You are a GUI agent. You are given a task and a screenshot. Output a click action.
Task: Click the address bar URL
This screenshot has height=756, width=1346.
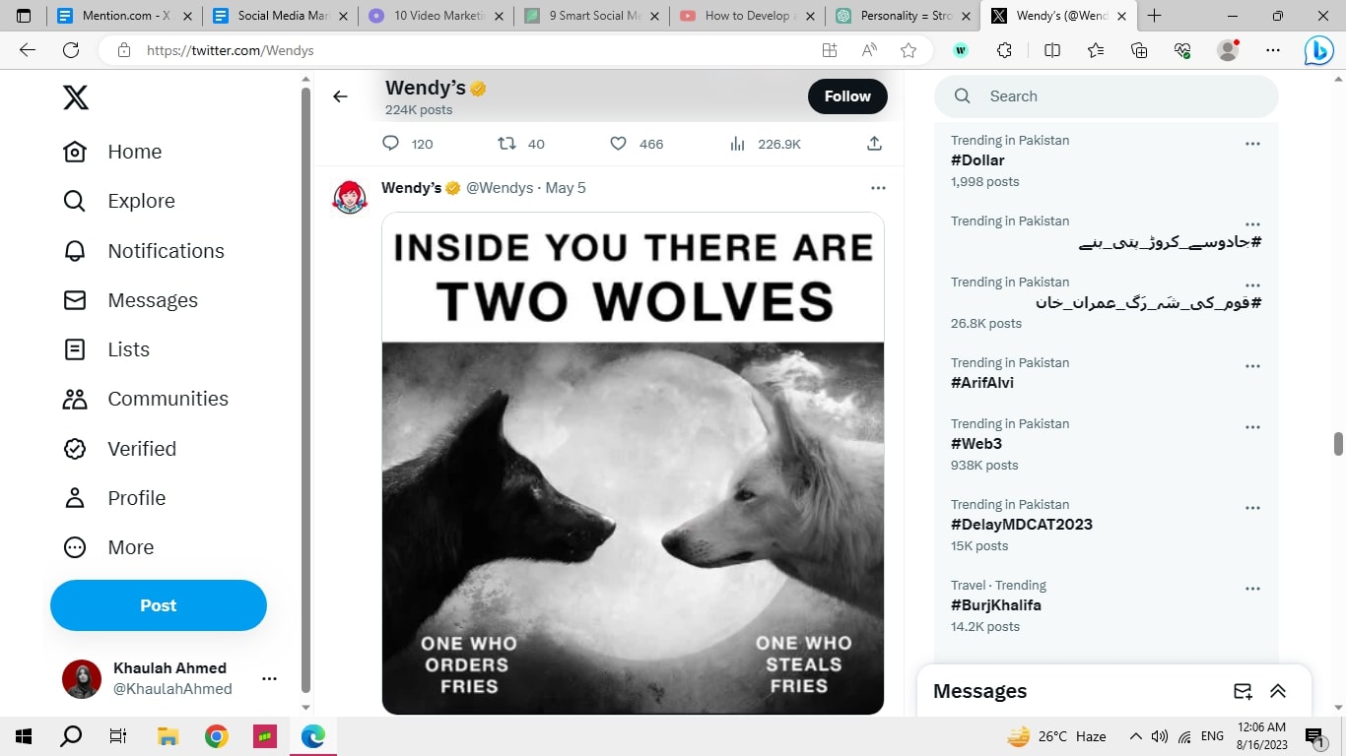pyautogui.click(x=230, y=50)
